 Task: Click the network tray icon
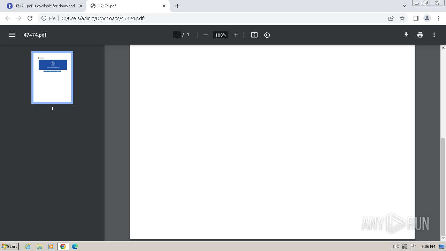[405, 246]
